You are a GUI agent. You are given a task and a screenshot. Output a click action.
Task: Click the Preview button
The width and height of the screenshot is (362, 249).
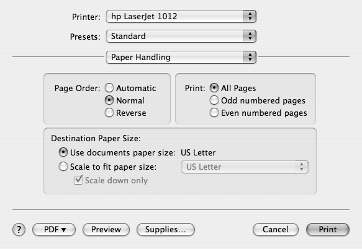106,229
